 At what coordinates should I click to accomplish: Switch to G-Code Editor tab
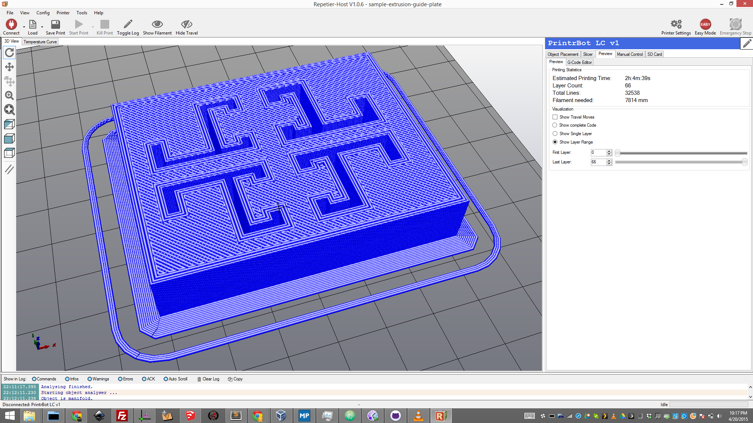coord(579,62)
